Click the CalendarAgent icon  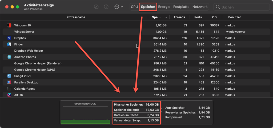pyautogui.click(x=9, y=89)
